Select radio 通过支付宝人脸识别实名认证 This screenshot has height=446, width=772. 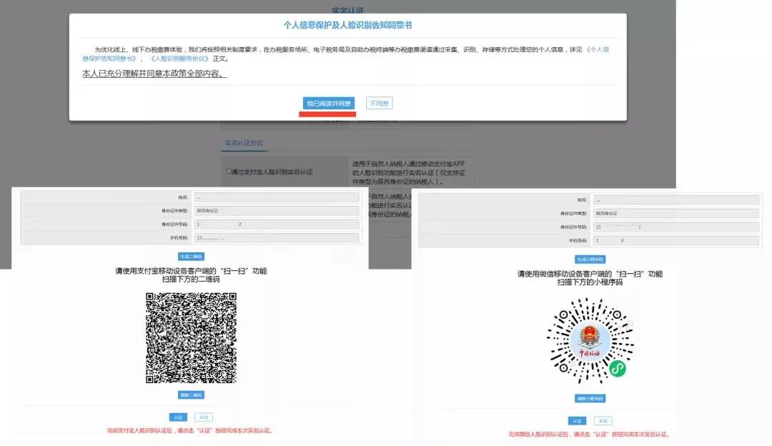tap(228, 172)
